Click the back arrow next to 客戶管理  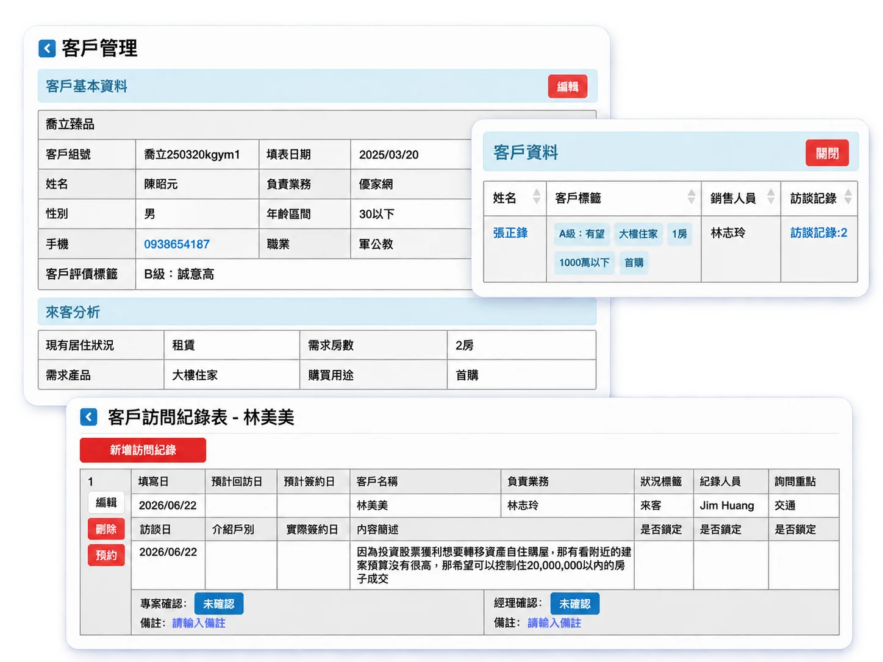47,48
